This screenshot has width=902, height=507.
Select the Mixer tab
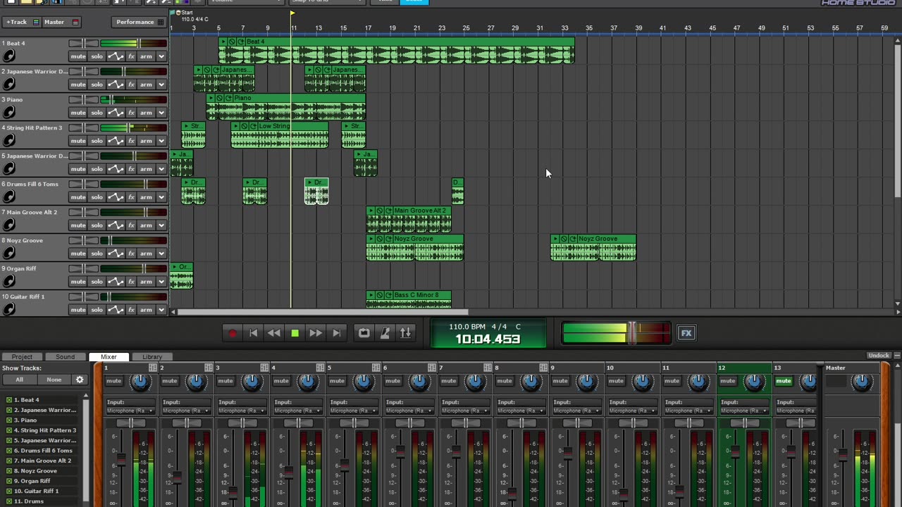point(109,357)
